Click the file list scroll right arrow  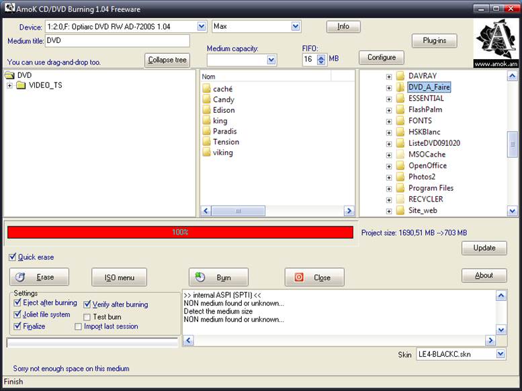(x=349, y=211)
